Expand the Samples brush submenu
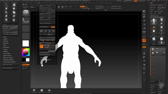 [5, 39]
